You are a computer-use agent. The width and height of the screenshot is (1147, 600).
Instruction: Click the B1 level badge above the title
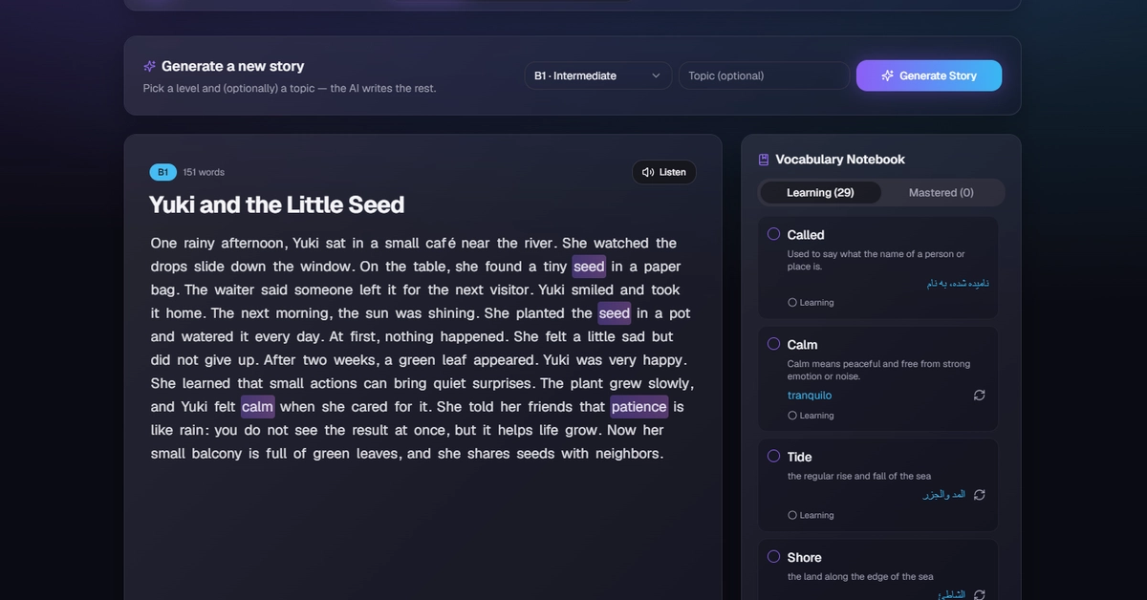pyautogui.click(x=162, y=172)
